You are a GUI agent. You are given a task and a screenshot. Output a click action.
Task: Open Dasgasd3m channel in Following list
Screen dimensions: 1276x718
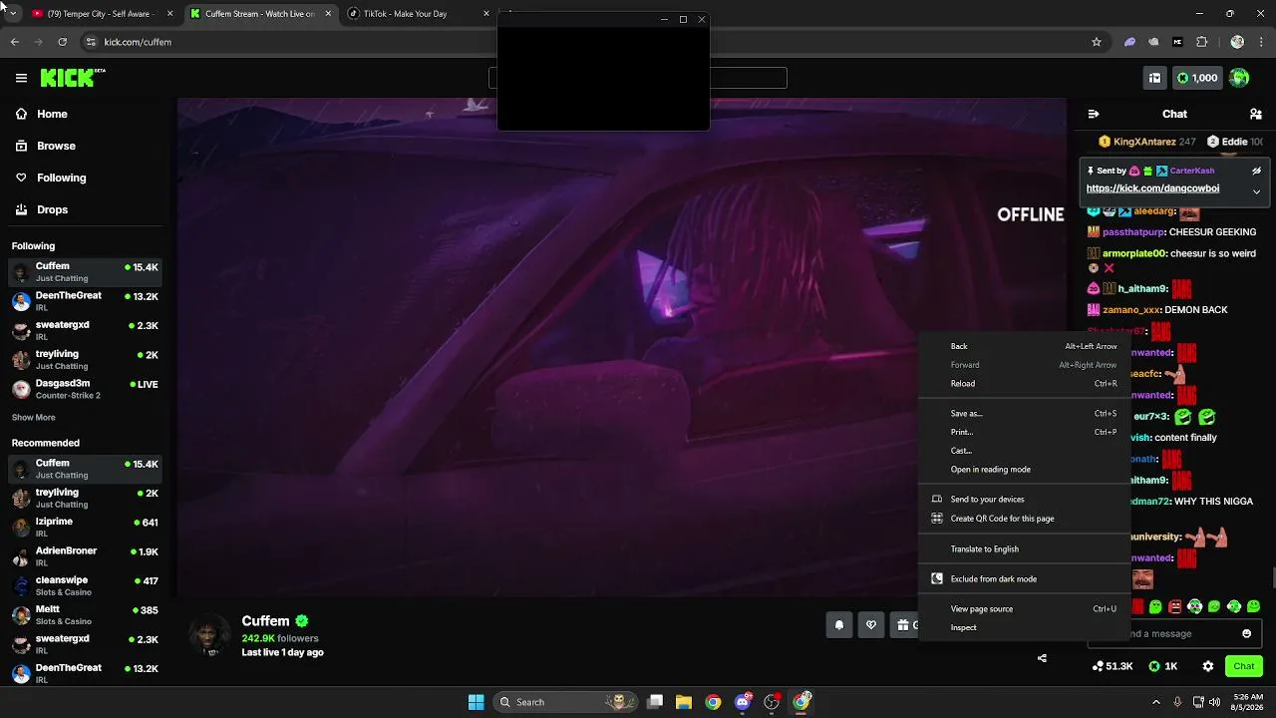(x=85, y=389)
